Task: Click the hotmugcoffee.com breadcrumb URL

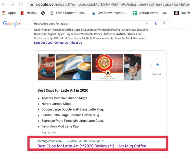Action: tap(49, 141)
